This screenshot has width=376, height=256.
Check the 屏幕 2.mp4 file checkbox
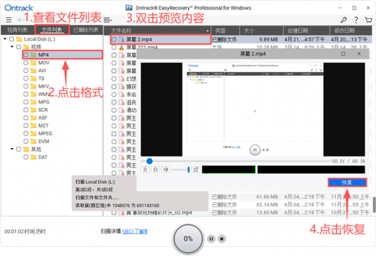pos(114,39)
